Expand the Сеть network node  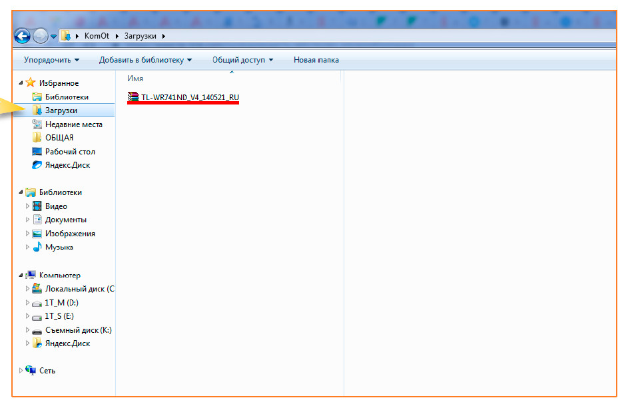(20, 371)
